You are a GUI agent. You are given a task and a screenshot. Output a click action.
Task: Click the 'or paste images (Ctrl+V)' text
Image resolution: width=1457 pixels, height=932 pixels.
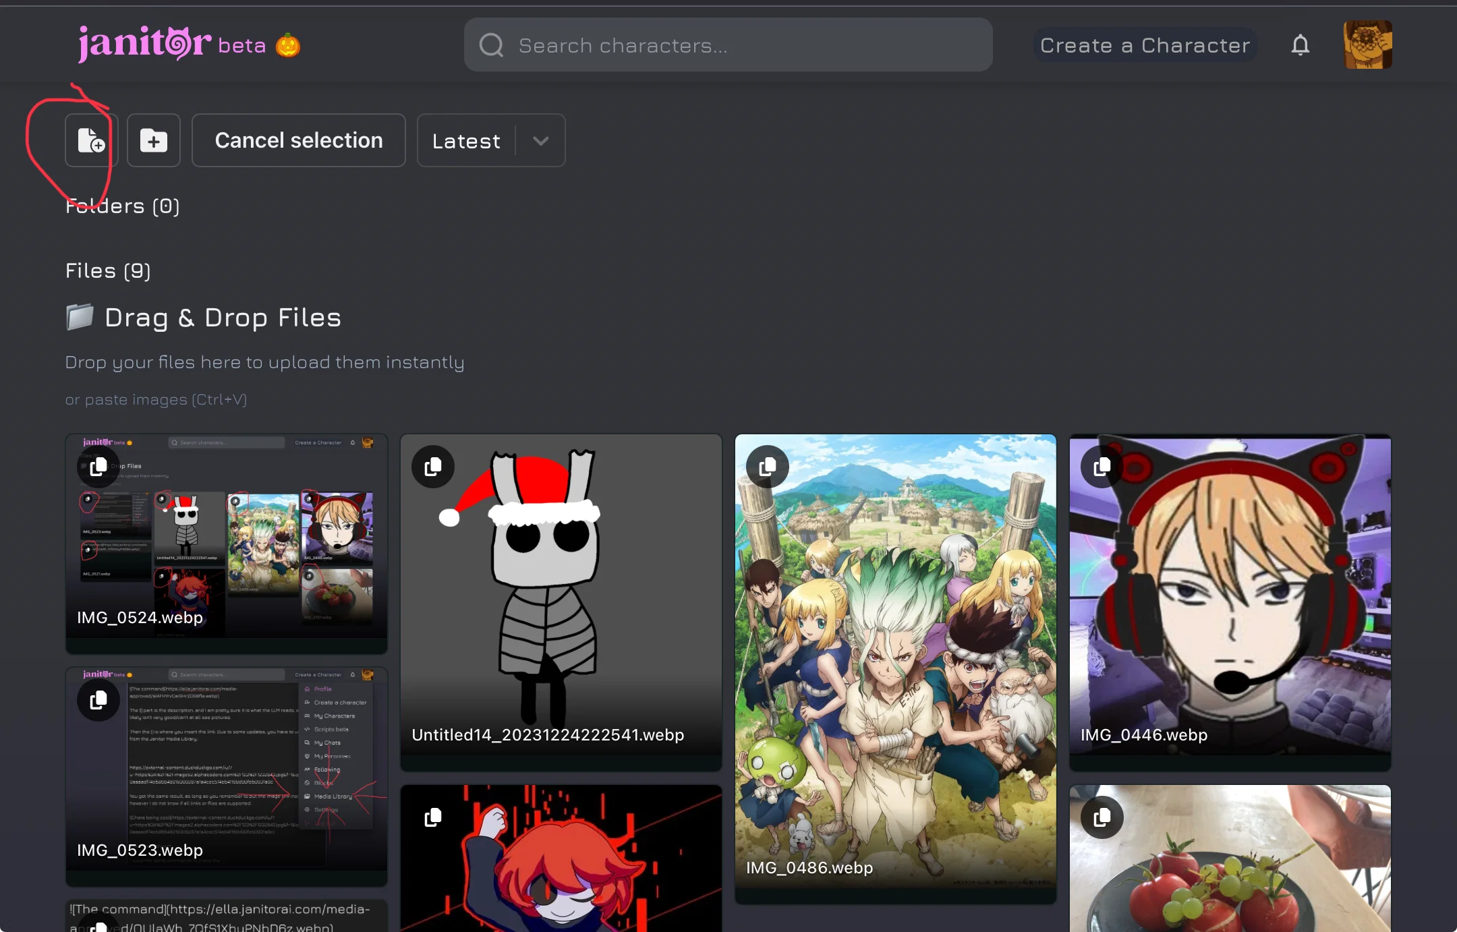156,399
